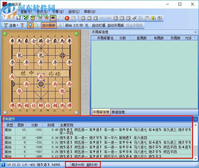Click the 和局数 column header
Image resolution: width=199 pixels, height=168 pixels.
point(159,38)
